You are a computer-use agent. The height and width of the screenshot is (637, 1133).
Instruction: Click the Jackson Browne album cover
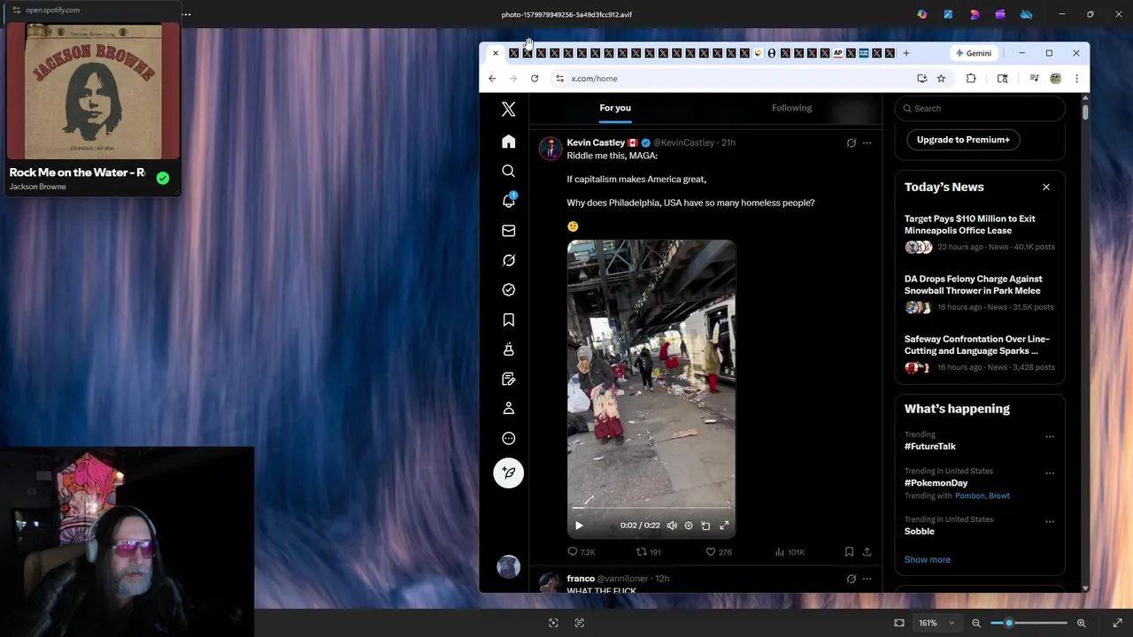point(93,91)
